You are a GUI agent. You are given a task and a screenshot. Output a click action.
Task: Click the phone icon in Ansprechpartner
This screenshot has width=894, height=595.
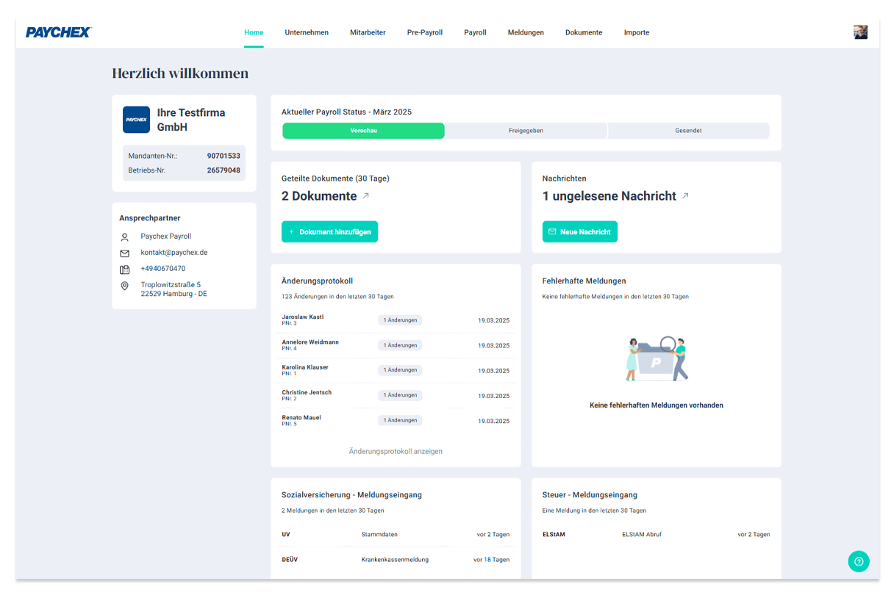pyautogui.click(x=124, y=269)
